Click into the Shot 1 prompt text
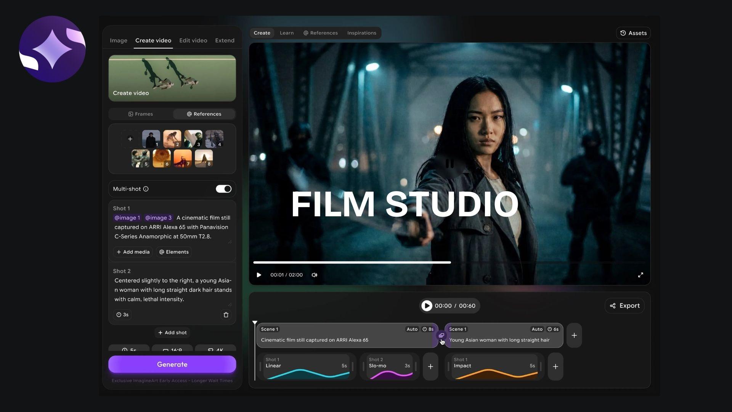This screenshot has height=412, width=732. coord(172,227)
